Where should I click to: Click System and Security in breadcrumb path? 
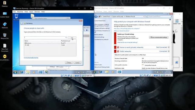(118, 16)
